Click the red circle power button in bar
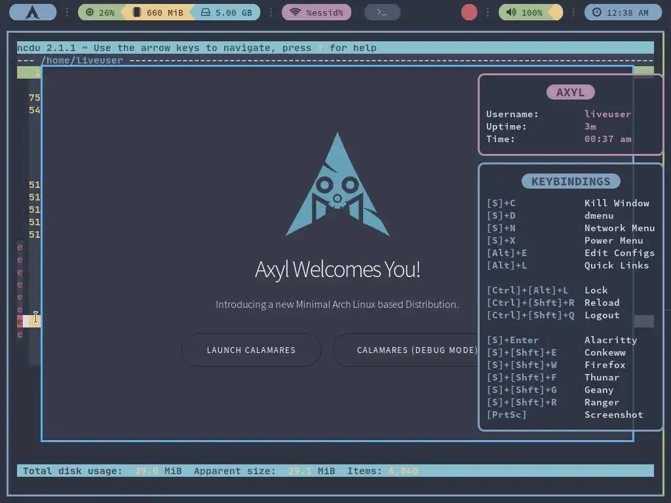This screenshot has height=503, width=671. 469,12
